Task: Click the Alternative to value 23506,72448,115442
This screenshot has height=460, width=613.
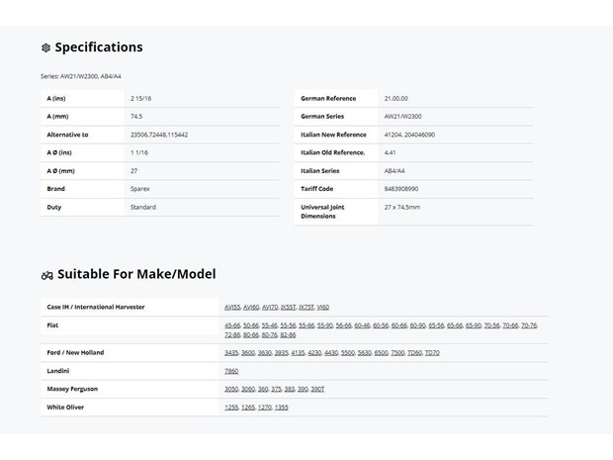Action: 159,135
